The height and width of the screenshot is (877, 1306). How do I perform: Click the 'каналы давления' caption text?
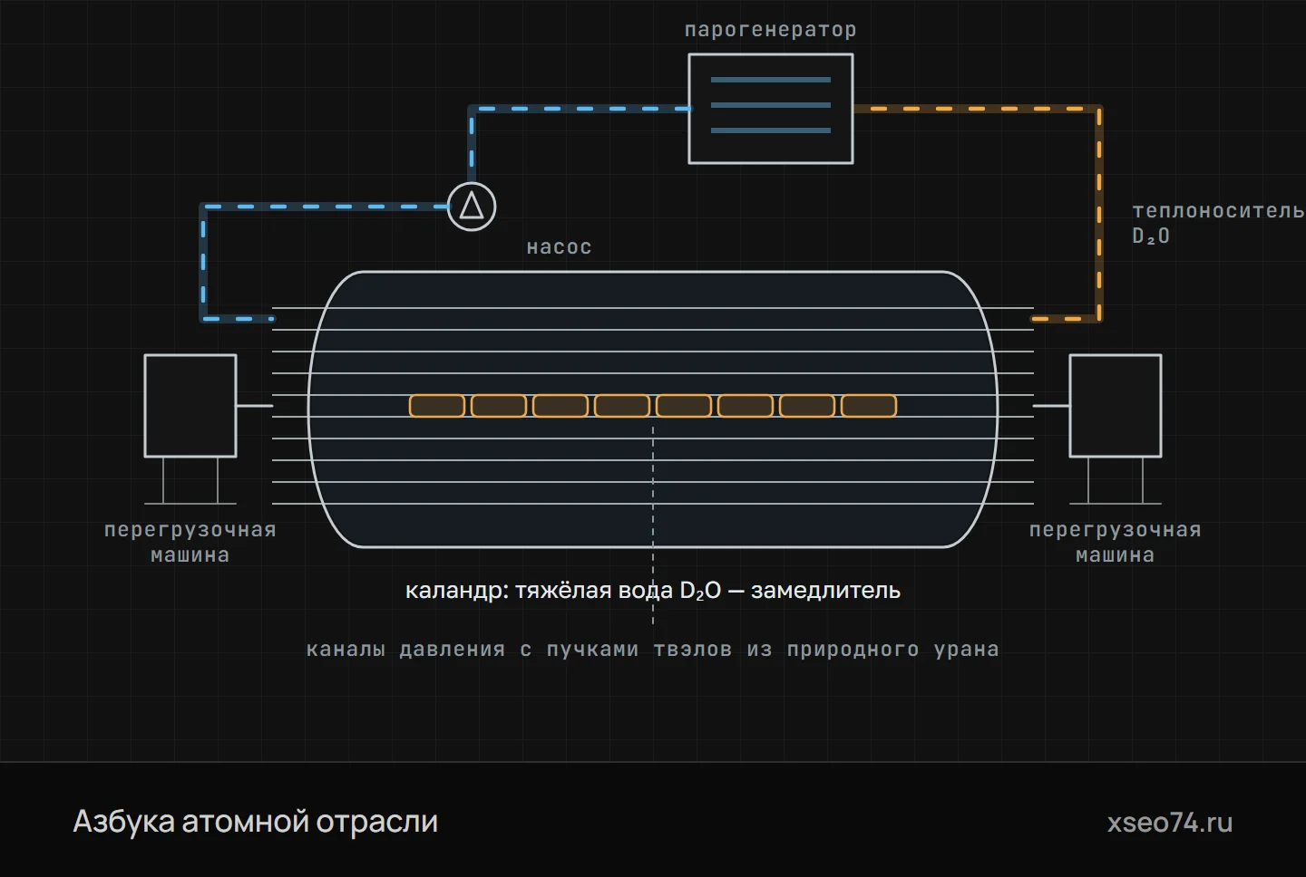(x=653, y=650)
